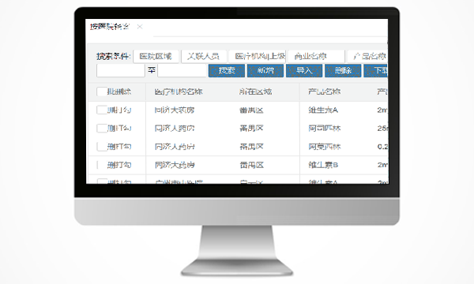Close the 按医院档案 tab with the x icon
The image size is (474, 284).
point(139,27)
